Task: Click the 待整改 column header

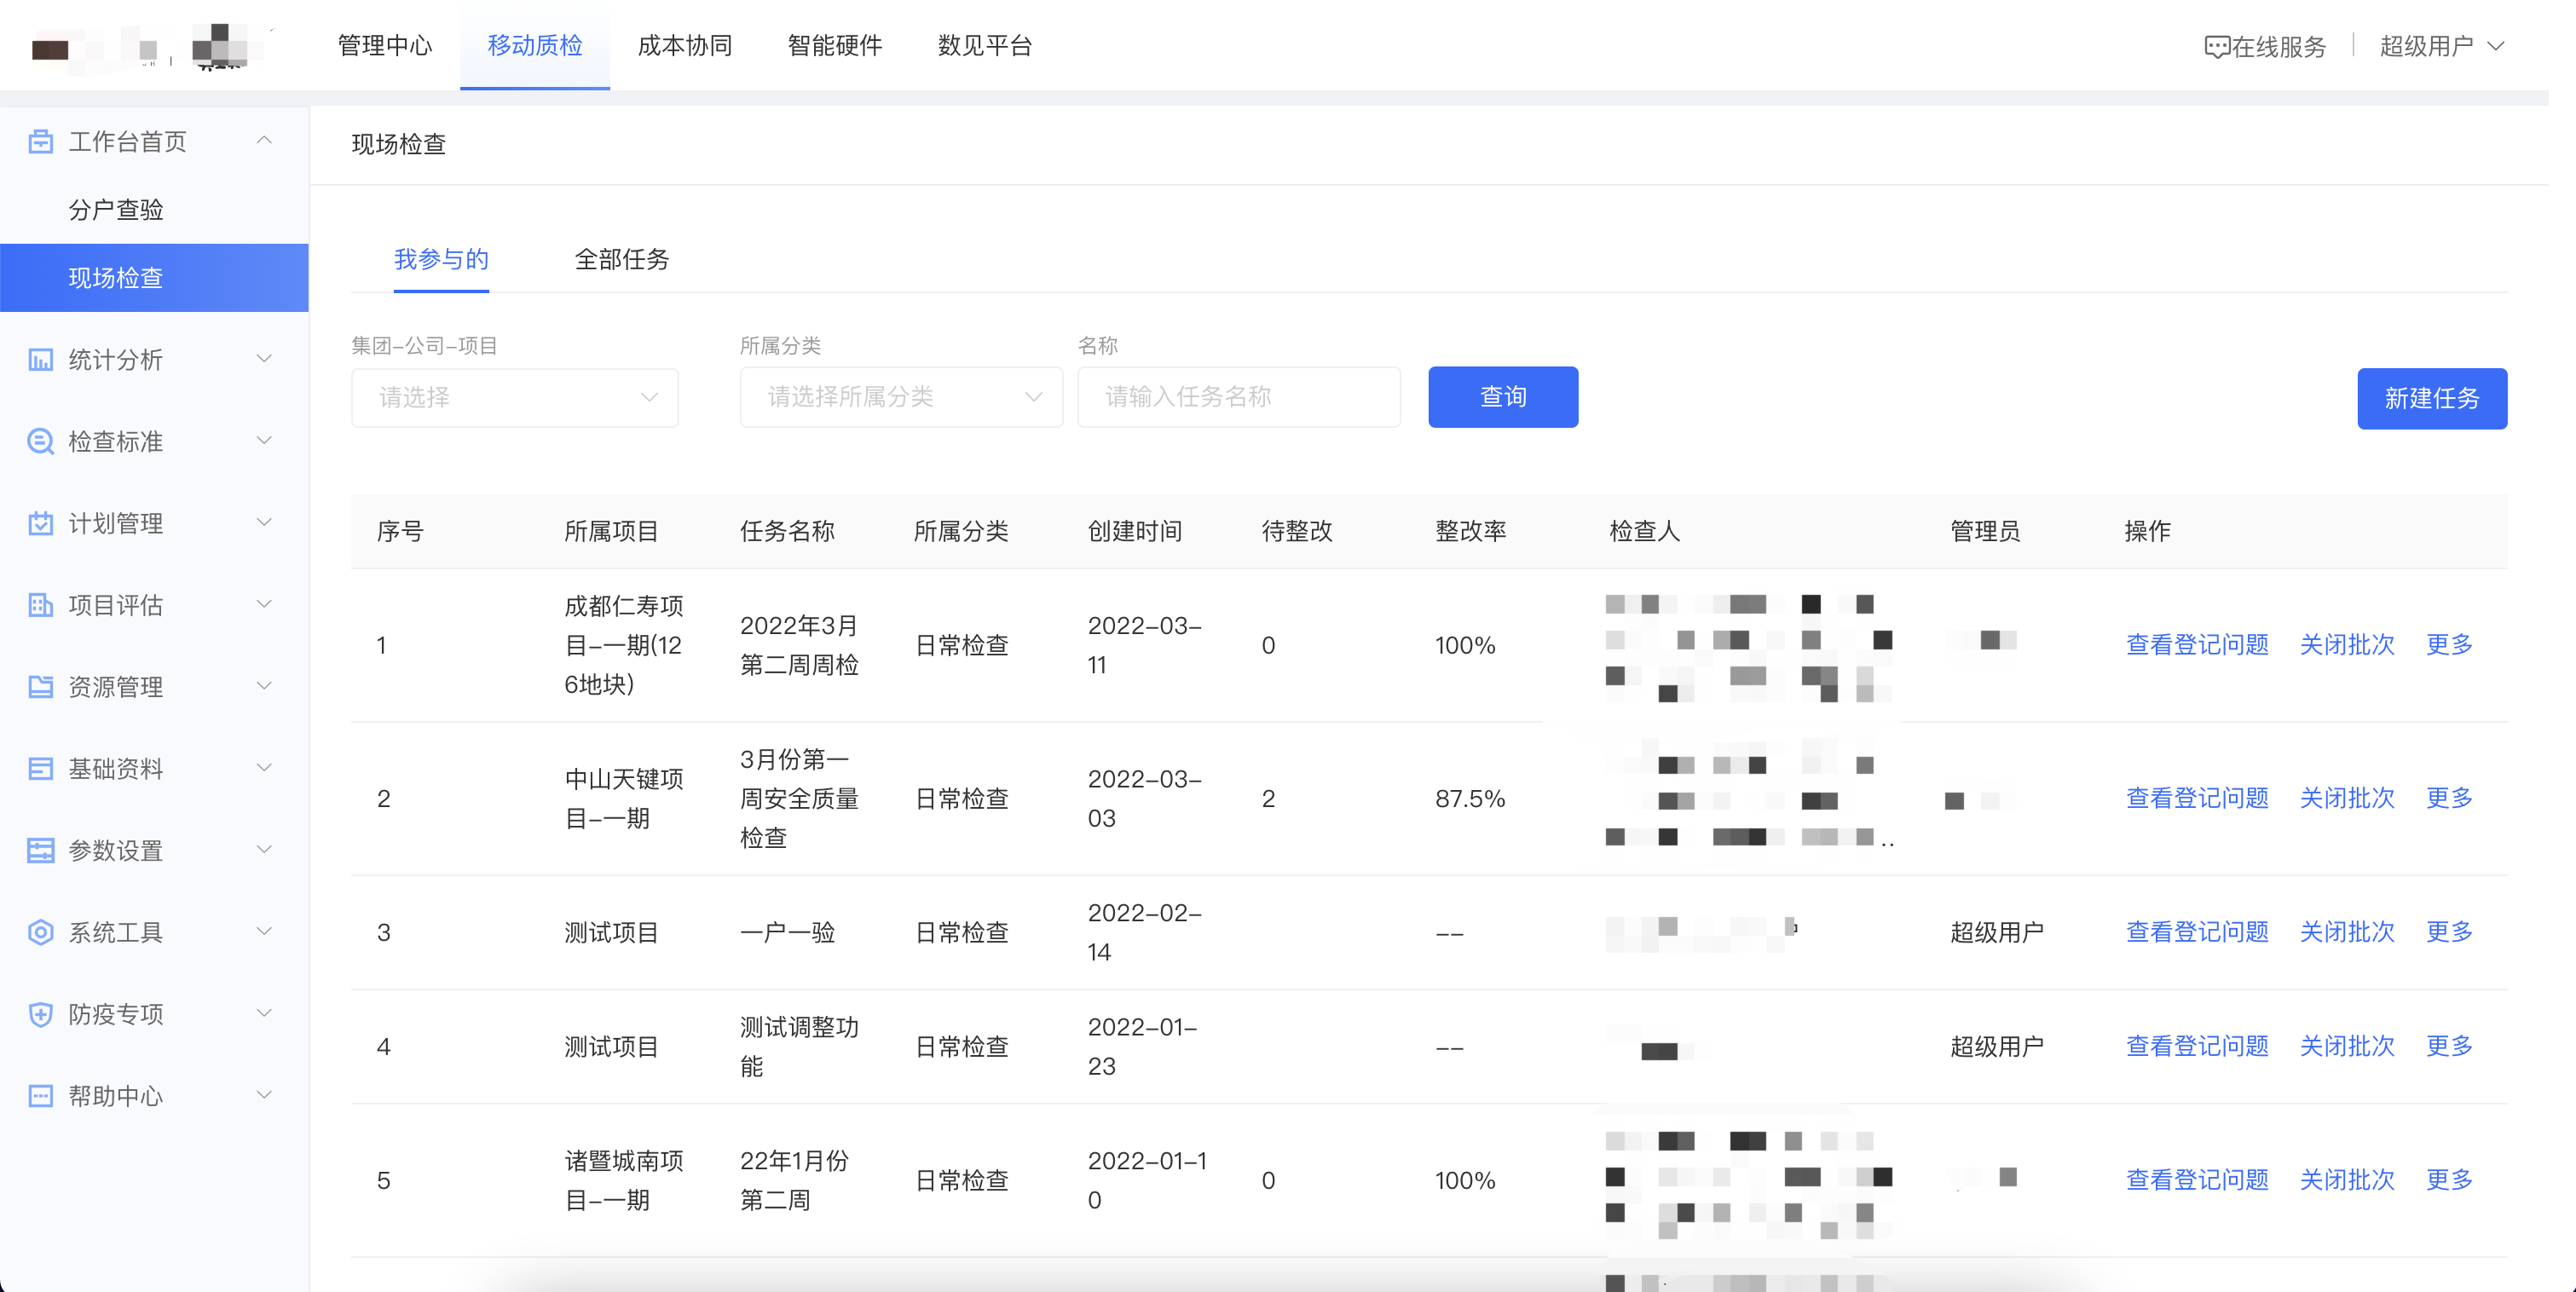Action: coord(1297,531)
